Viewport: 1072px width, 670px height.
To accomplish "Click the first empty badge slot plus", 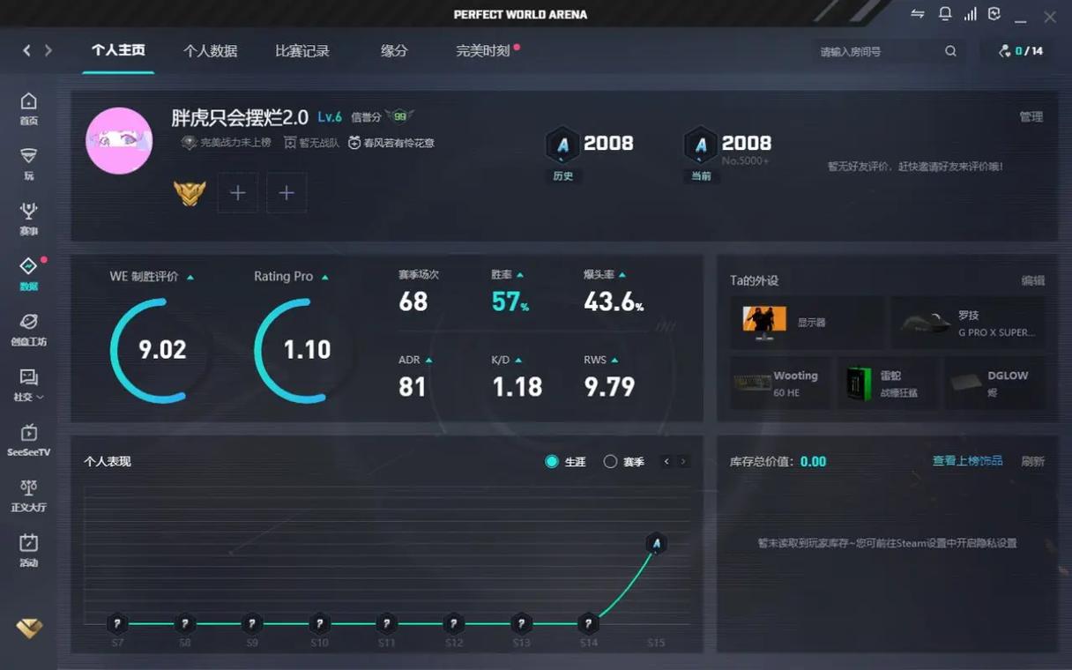I will 237,192.
